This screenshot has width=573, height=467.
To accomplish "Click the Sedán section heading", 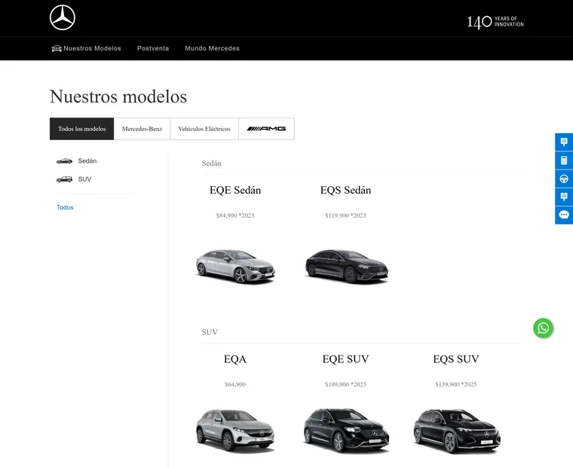I will pyautogui.click(x=212, y=163).
